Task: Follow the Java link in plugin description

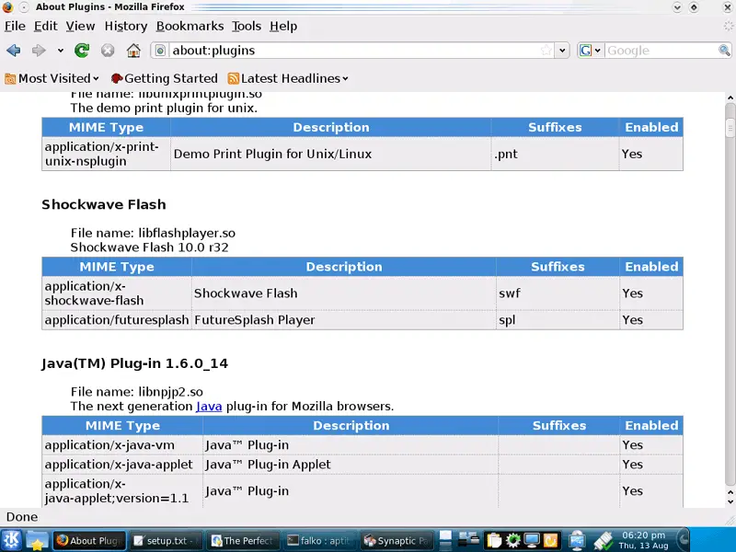Action: [x=209, y=406]
